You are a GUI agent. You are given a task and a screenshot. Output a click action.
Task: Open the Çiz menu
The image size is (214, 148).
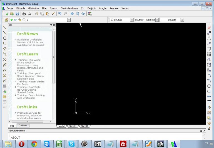coord(83,8)
